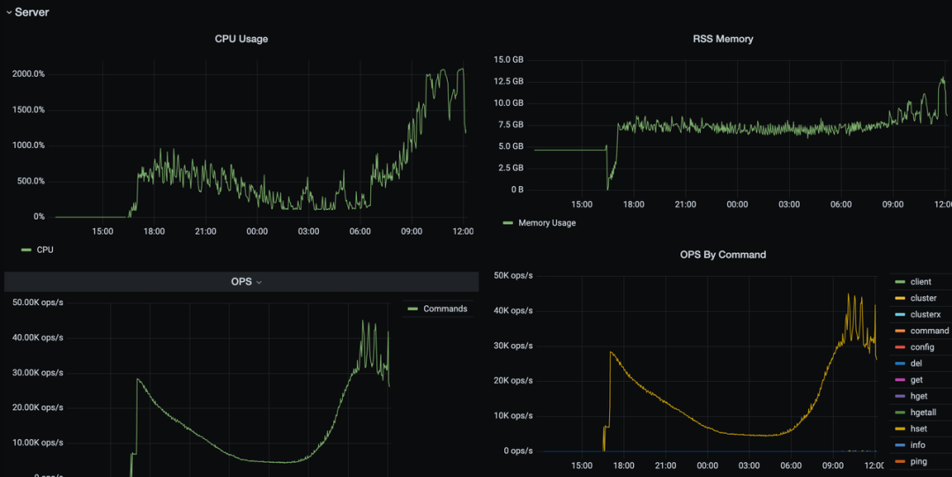The width and height of the screenshot is (952, 477).
Task: Show only the hgetall series
Action: pyautogui.click(x=923, y=413)
